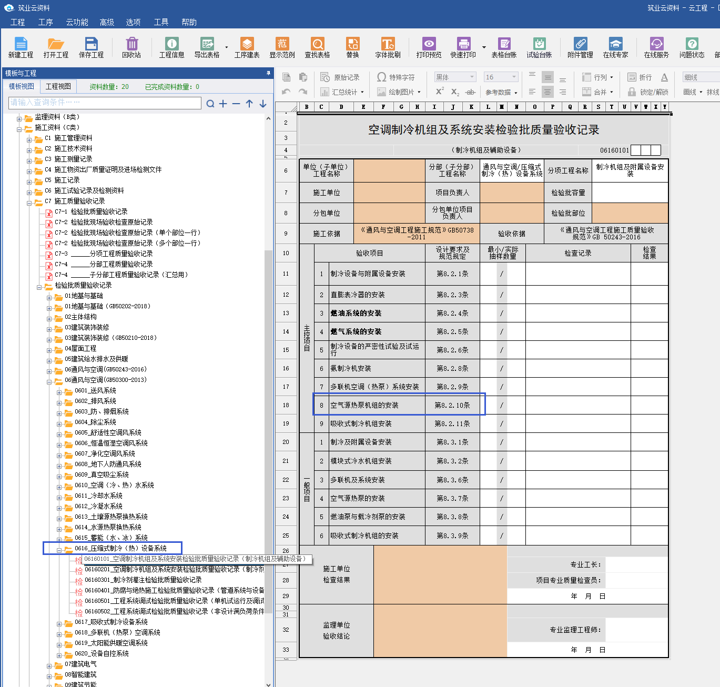Toggle strikethrough ab formatting
This screenshot has height=687, width=720.
click(471, 92)
